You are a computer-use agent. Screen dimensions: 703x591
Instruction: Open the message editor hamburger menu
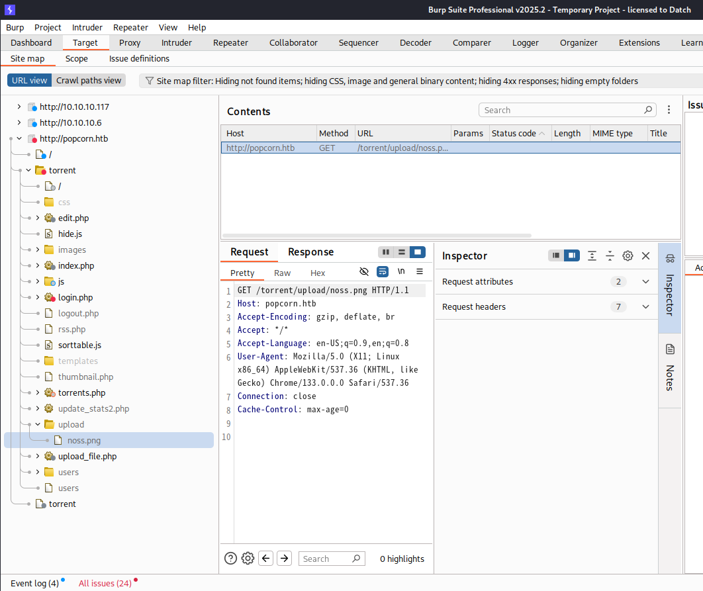tap(420, 271)
